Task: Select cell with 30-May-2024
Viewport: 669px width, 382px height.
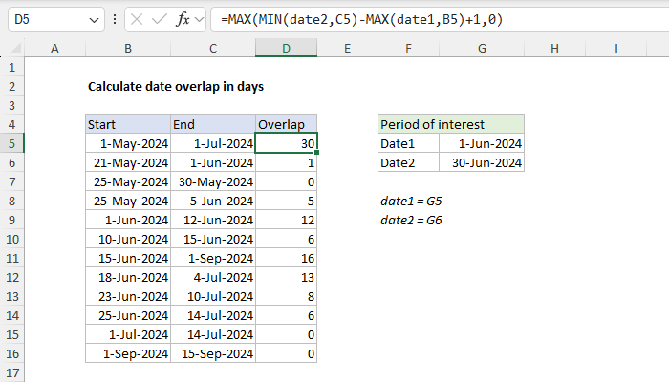Action: (213, 182)
